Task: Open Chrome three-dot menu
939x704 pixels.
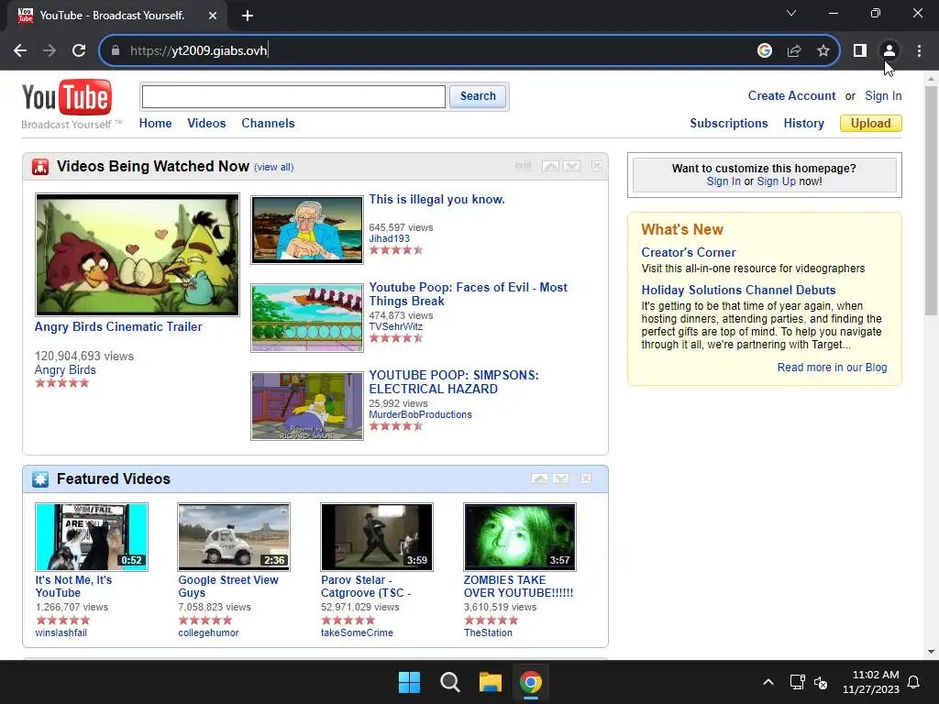Action: pos(919,51)
